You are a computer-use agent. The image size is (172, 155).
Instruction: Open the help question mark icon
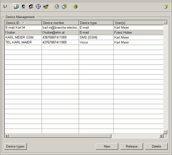coord(166,6)
